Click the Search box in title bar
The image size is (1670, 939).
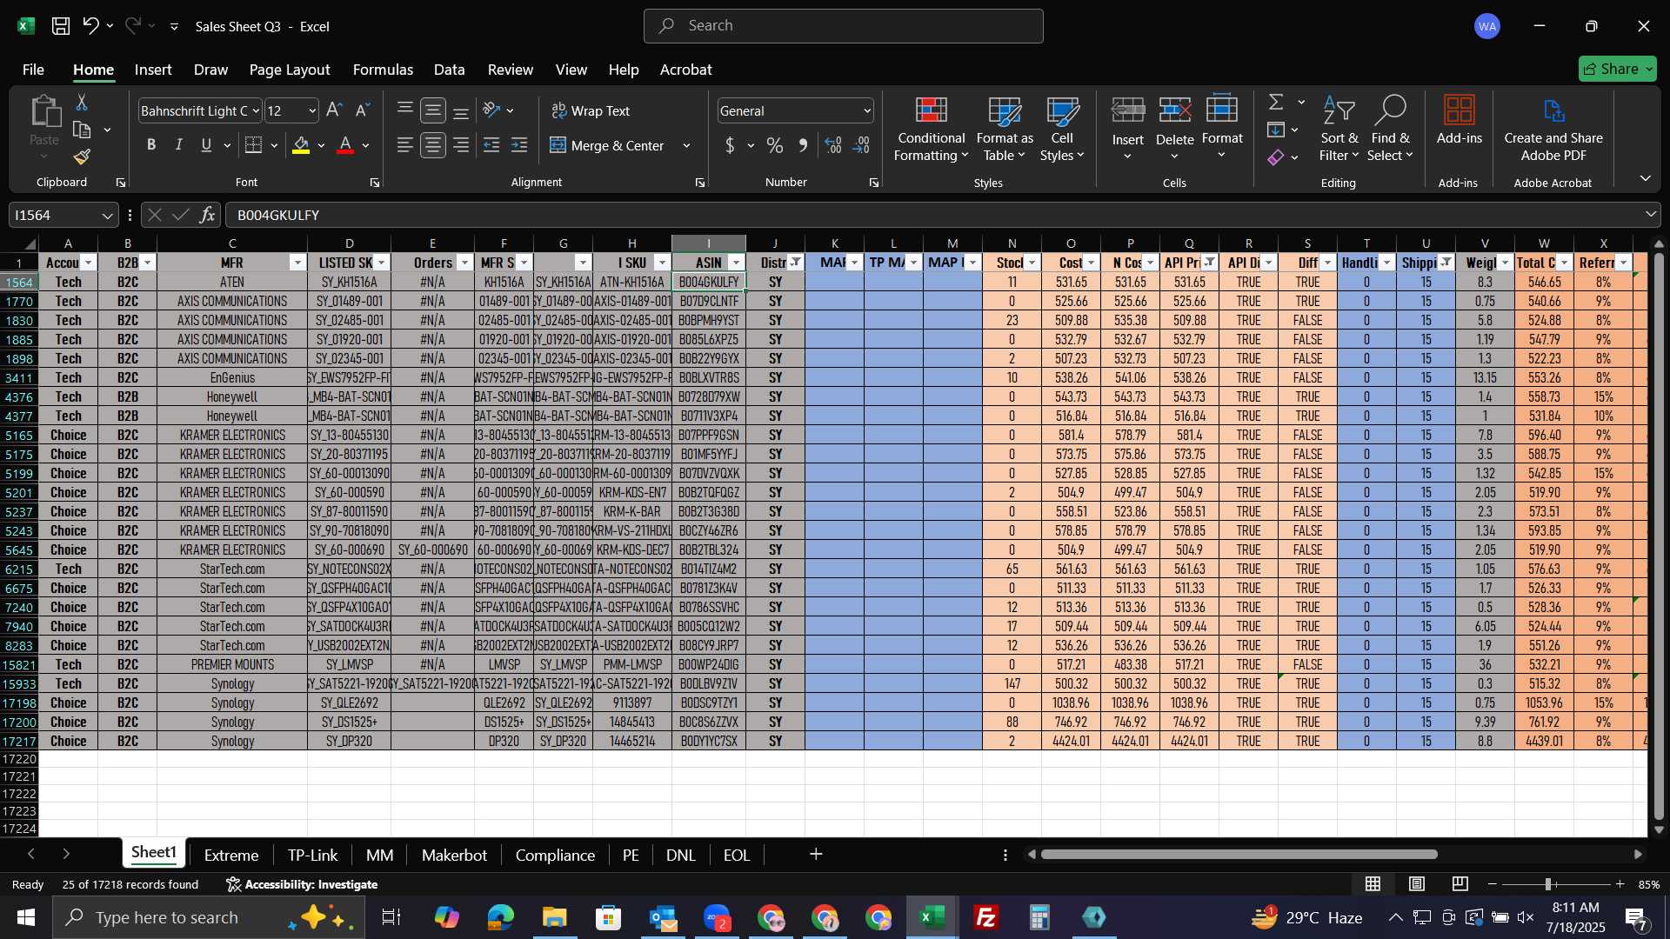click(x=843, y=26)
